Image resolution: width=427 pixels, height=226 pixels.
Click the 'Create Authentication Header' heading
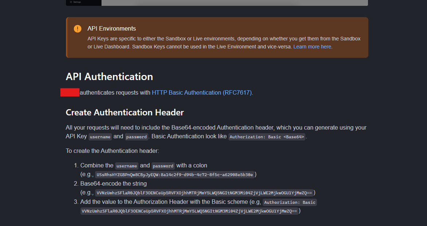point(125,112)
